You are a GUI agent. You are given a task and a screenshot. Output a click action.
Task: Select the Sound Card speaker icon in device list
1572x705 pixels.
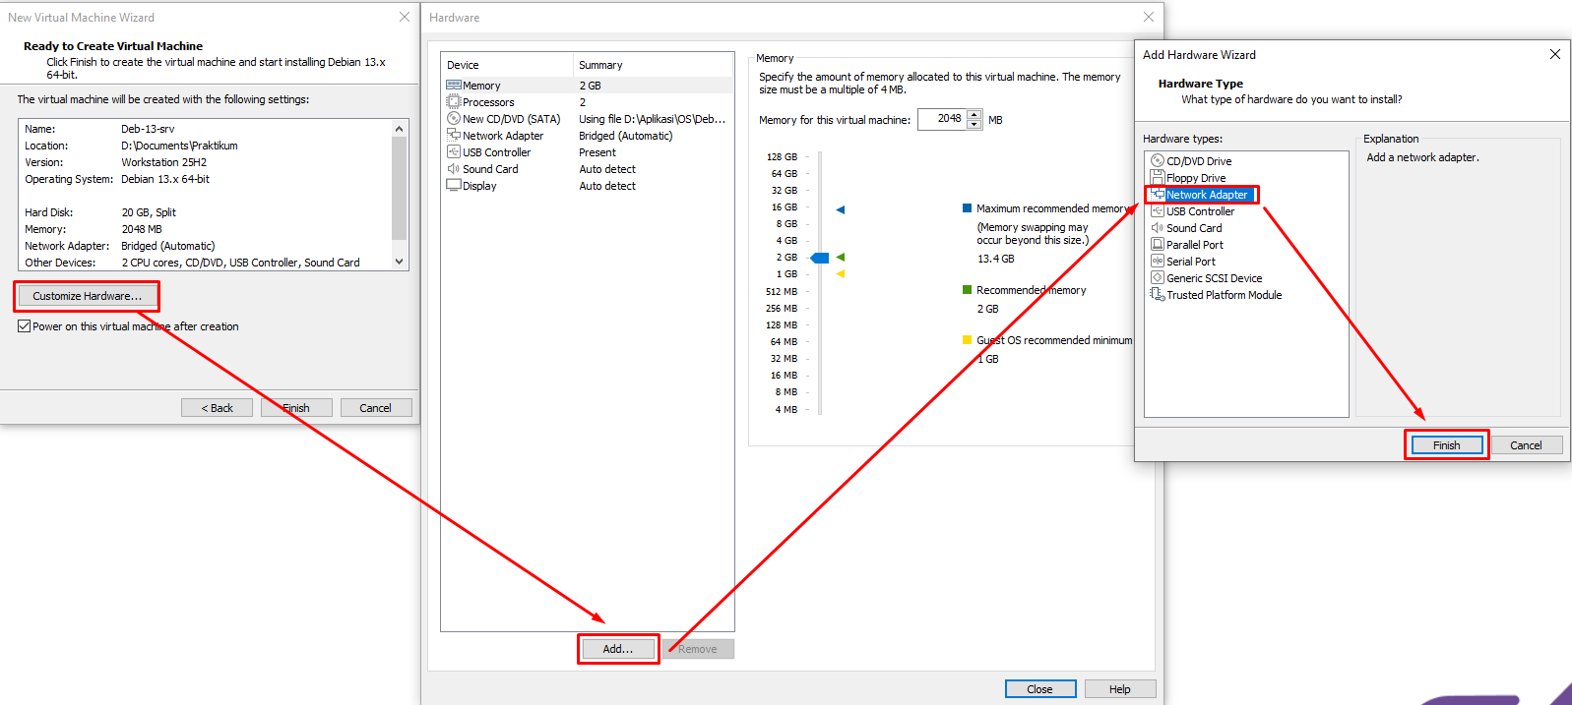coord(454,169)
